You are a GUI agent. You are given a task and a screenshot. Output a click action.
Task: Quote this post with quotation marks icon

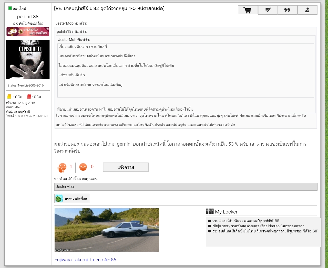288,10
